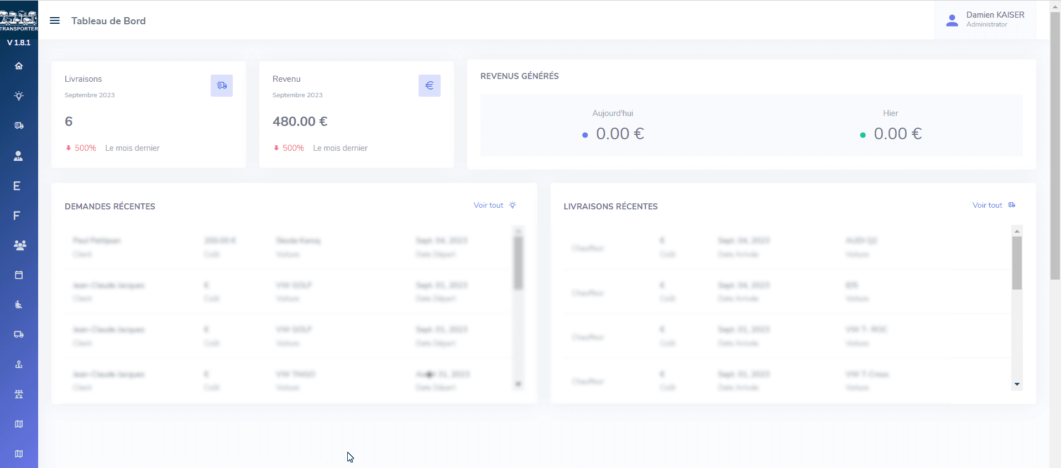Screen dimensions: 1061x468
Task: Click the Aujourd'hui revenue value
Action: pyautogui.click(x=619, y=134)
